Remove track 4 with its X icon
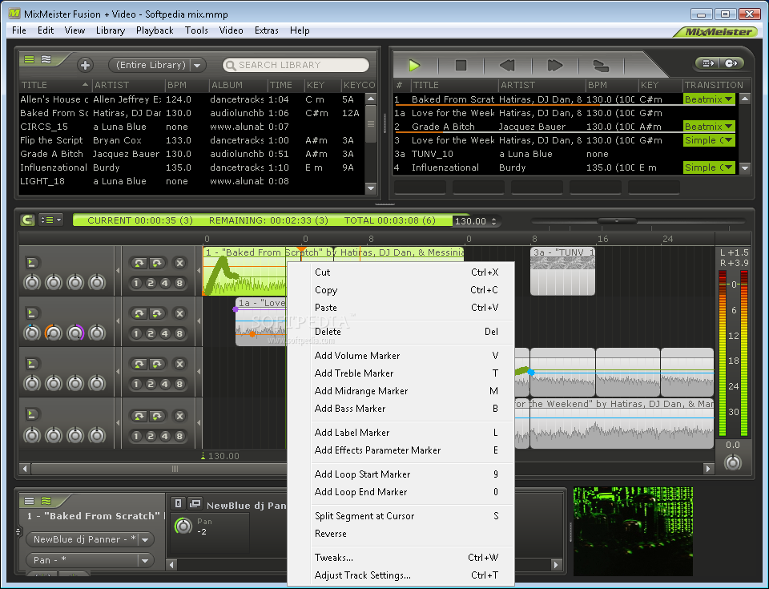Screen dimensions: 769x589 180,416
